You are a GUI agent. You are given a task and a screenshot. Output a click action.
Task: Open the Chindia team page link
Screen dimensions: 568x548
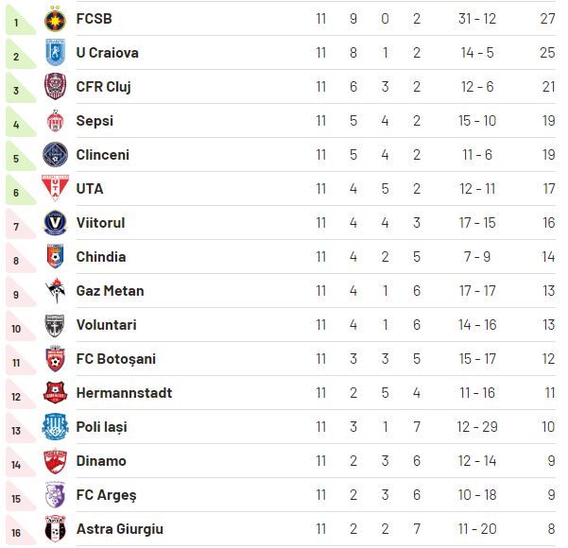point(101,257)
